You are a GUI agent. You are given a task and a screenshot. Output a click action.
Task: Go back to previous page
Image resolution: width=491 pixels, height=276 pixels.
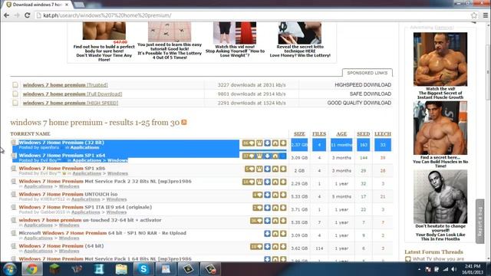[7, 15]
